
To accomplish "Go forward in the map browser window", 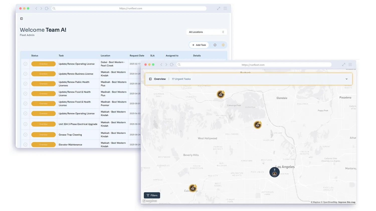I will (166, 65).
